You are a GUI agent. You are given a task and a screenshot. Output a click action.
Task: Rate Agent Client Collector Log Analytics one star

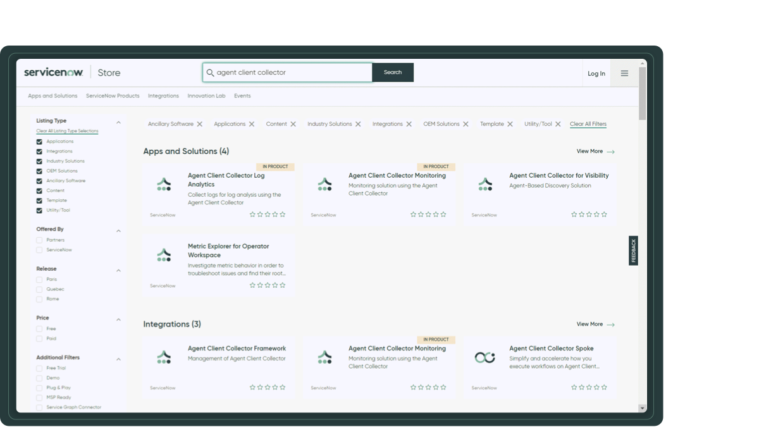(x=252, y=214)
